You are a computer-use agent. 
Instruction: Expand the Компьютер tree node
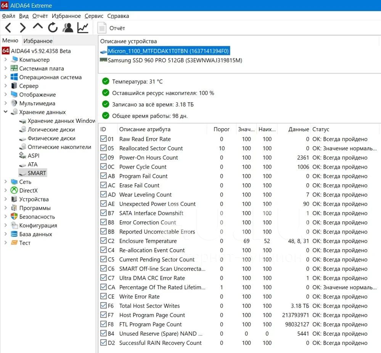tap(6, 60)
